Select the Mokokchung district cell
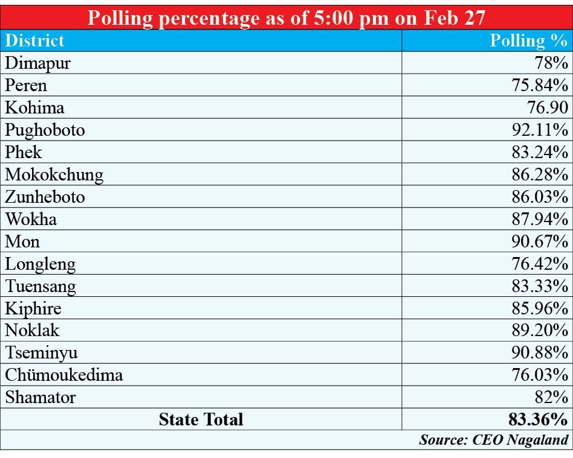 click(54, 174)
